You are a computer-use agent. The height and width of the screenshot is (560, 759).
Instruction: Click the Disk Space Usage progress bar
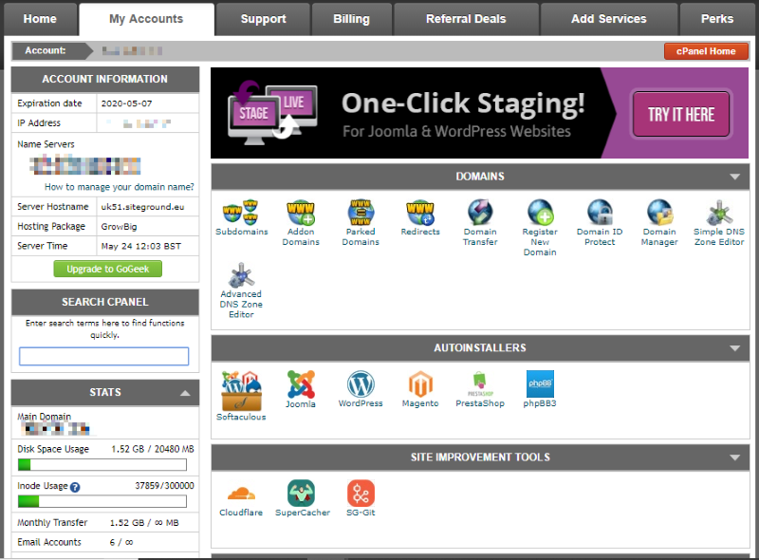[x=102, y=464]
